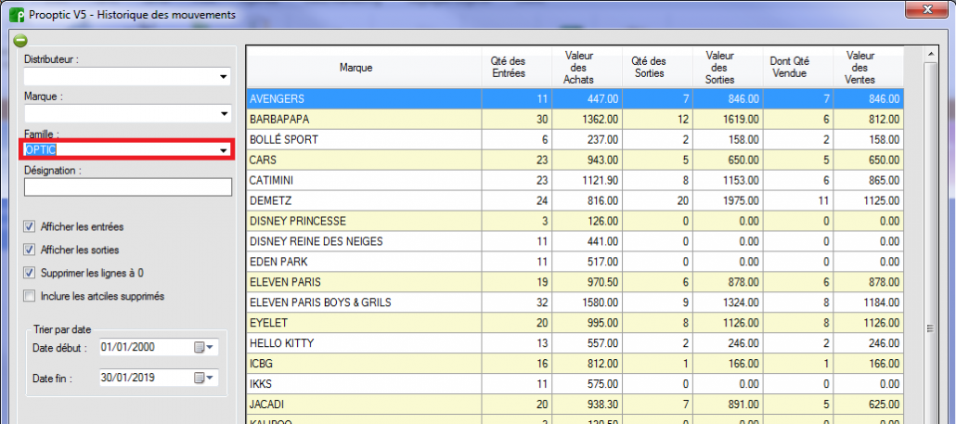Click the 517.00 value in EDEN PARK row
The image size is (956, 424).
pyautogui.click(x=601, y=262)
